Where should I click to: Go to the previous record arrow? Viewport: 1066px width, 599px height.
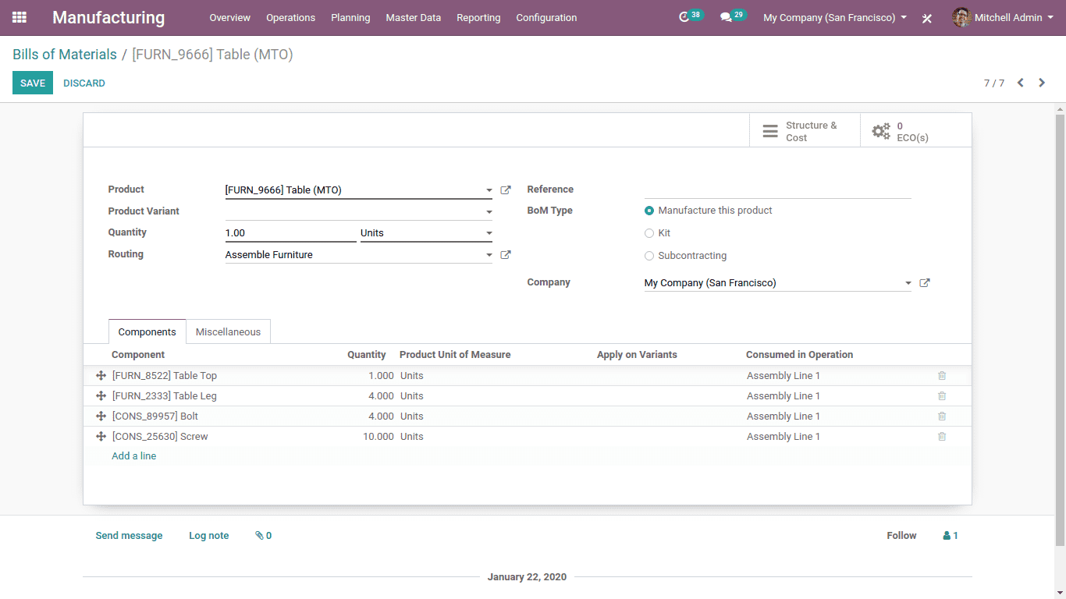tap(1021, 83)
